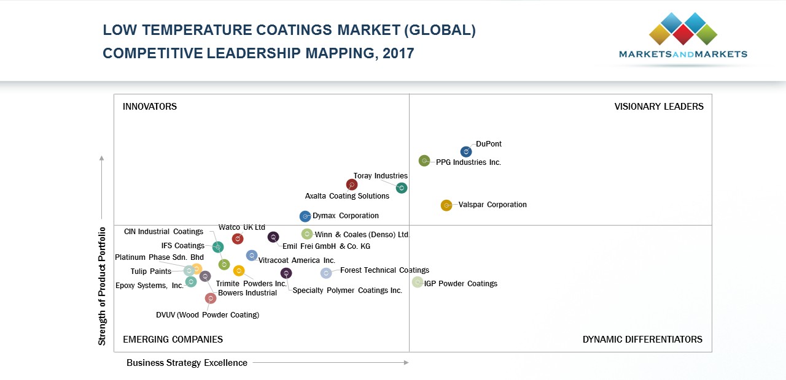Select the Specialty Polymer Coatings marker
Screen dimensions: 786x380
pos(286,273)
